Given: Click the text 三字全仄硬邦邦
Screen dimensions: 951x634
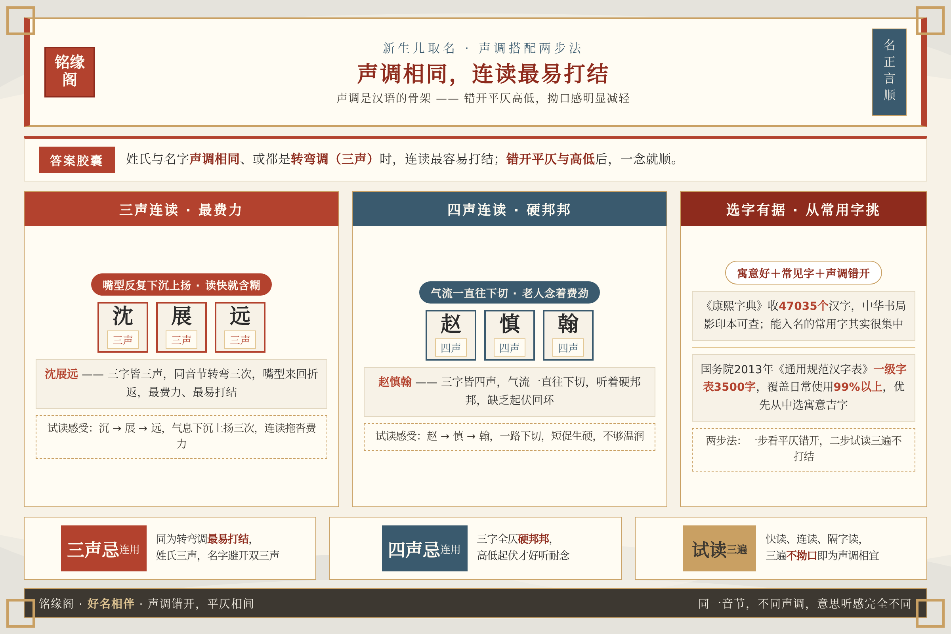Looking at the screenshot, I should coord(514,539).
